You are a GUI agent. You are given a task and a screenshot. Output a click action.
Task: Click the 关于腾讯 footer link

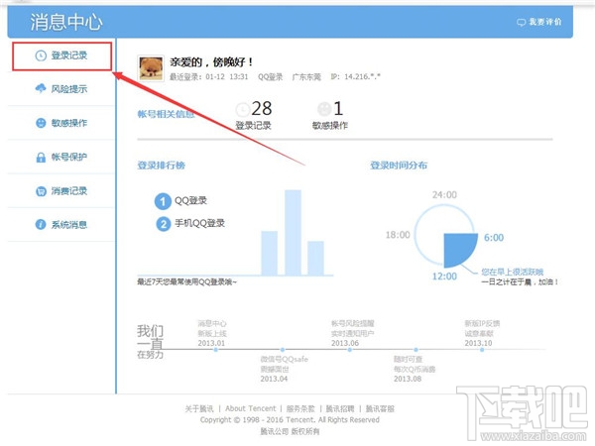coord(199,408)
